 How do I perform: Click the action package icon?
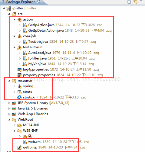tap(19, 20)
